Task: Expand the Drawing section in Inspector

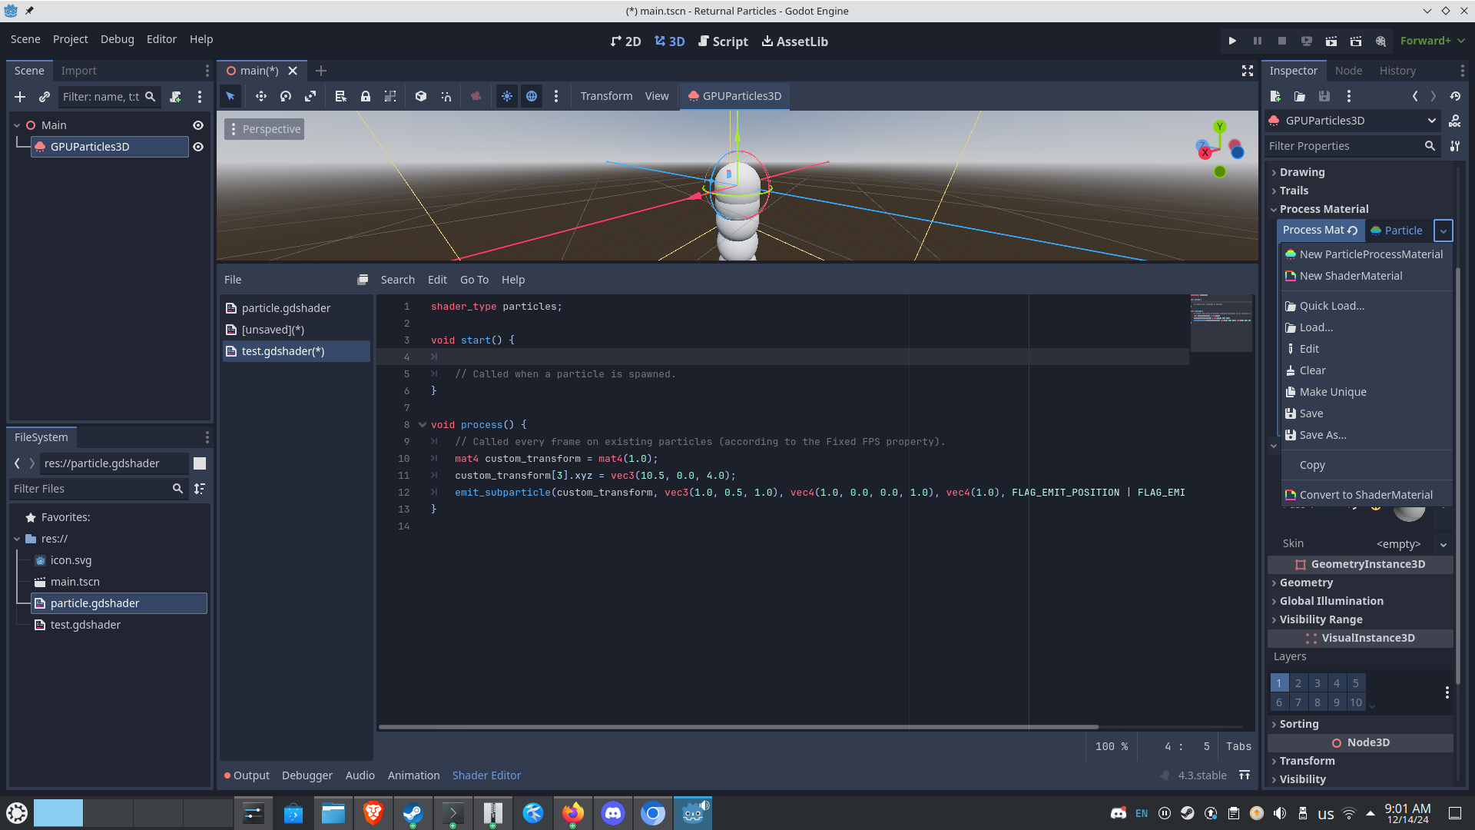Action: (1302, 172)
